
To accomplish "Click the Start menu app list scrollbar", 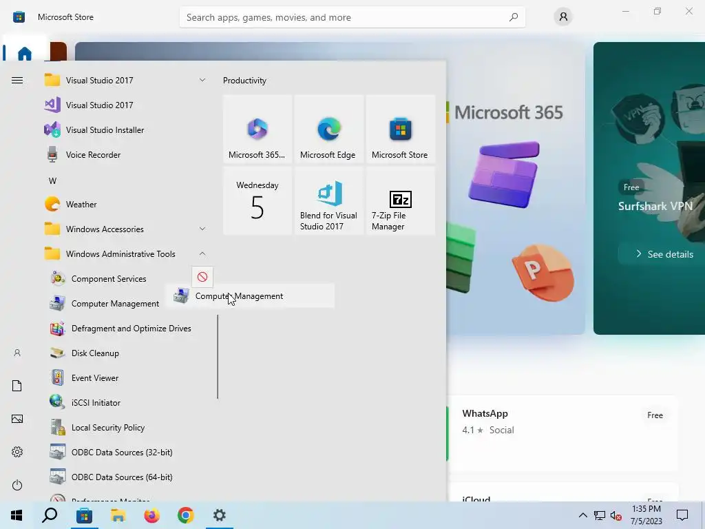I will (218, 357).
